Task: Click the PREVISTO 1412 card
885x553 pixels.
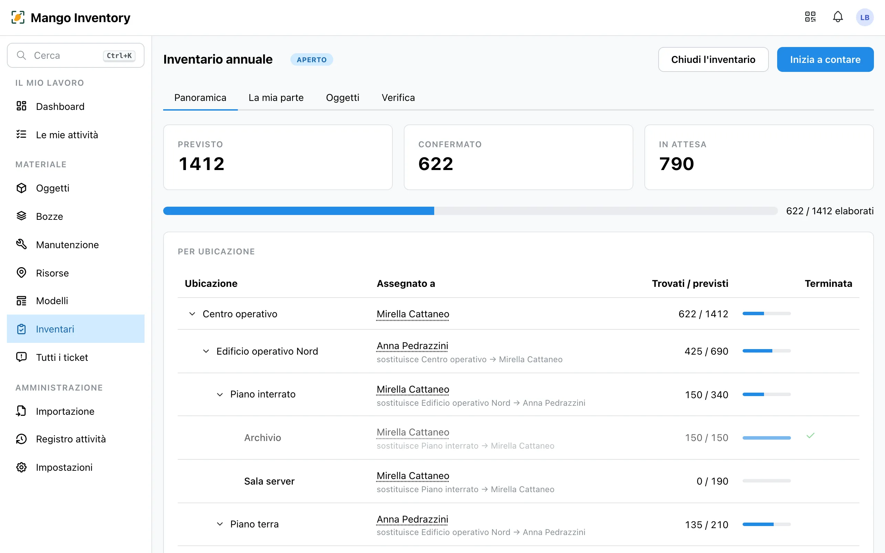Action: point(278,157)
